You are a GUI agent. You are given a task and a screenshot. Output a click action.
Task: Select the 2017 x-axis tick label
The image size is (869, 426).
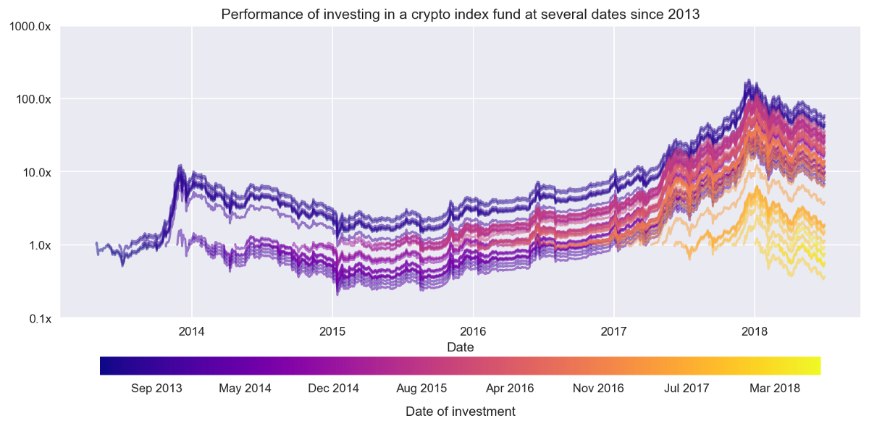(613, 331)
